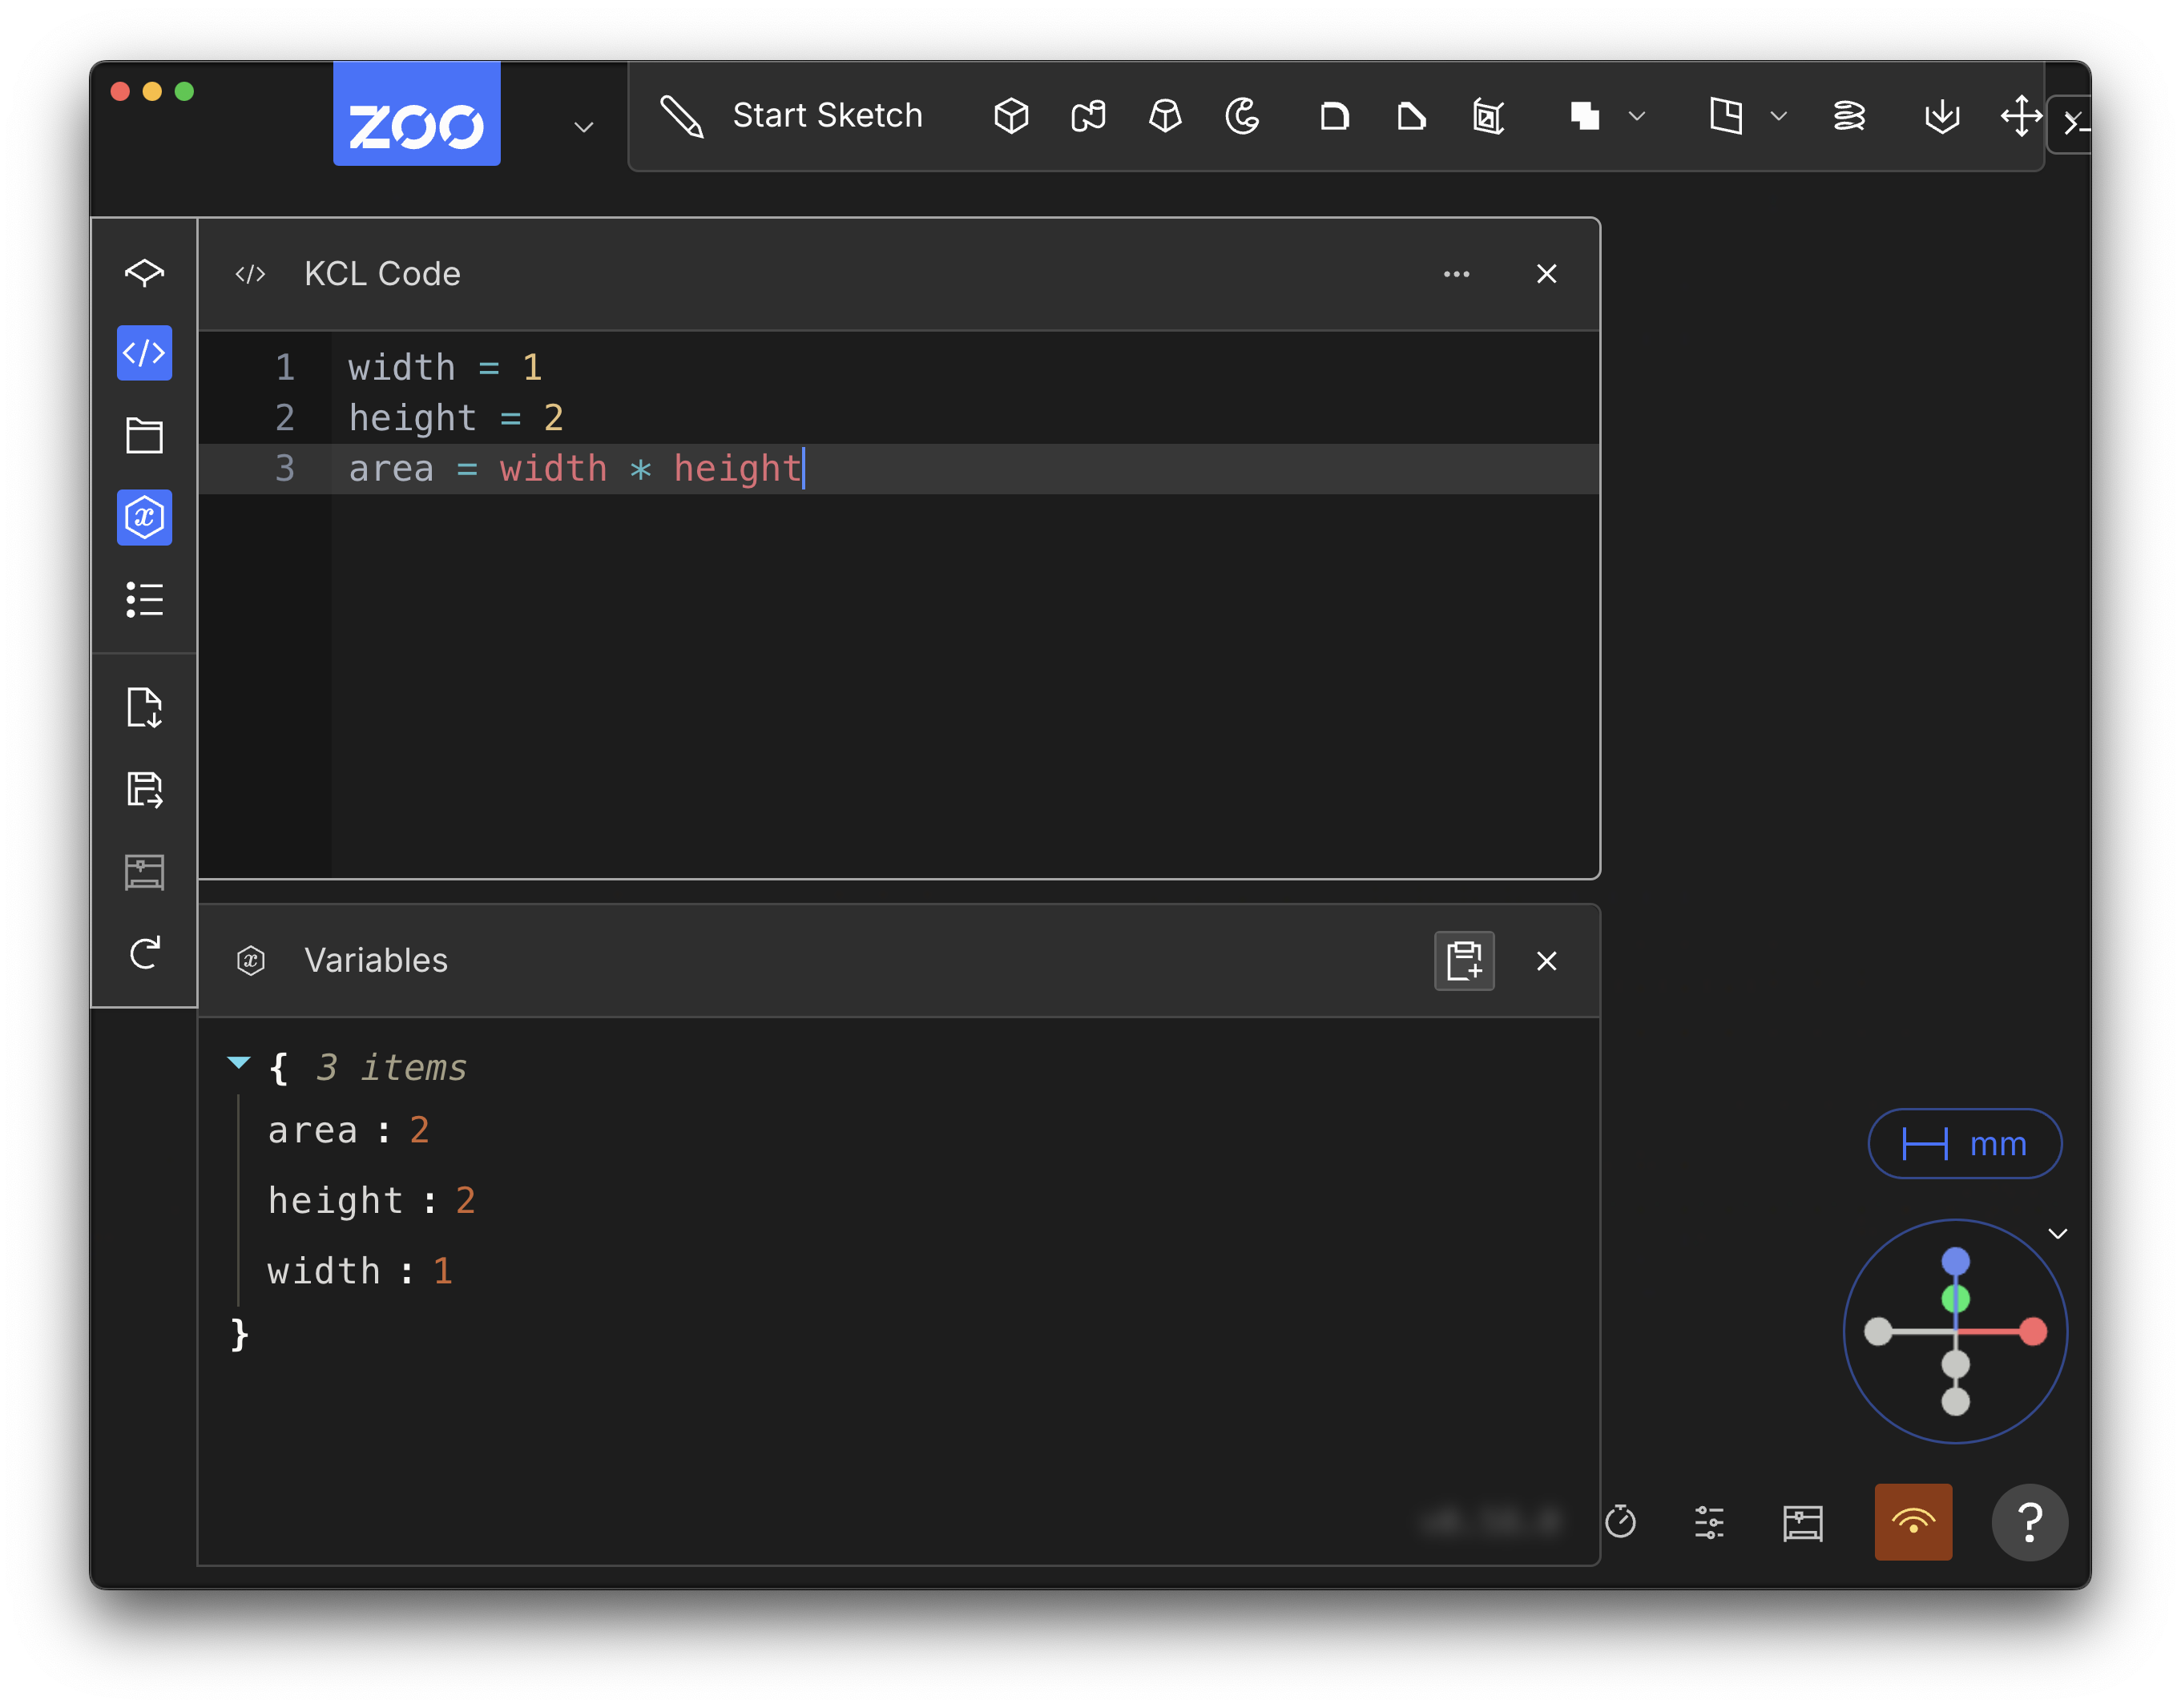Select the 'width : 1' variable row
This screenshot has height=1708, width=2181.
(360, 1272)
